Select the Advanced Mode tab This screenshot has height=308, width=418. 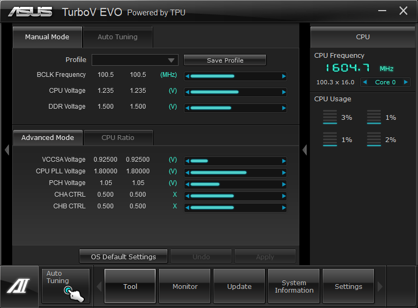coord(48,138)
